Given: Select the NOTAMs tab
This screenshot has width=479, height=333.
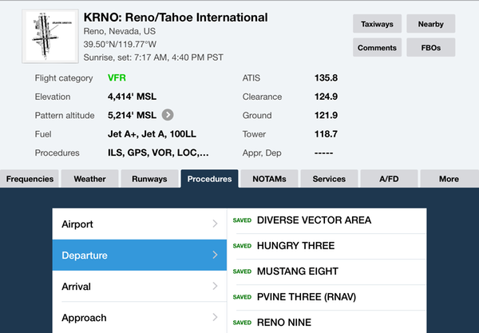Looking at the screenshot, I should coord(269,179).
